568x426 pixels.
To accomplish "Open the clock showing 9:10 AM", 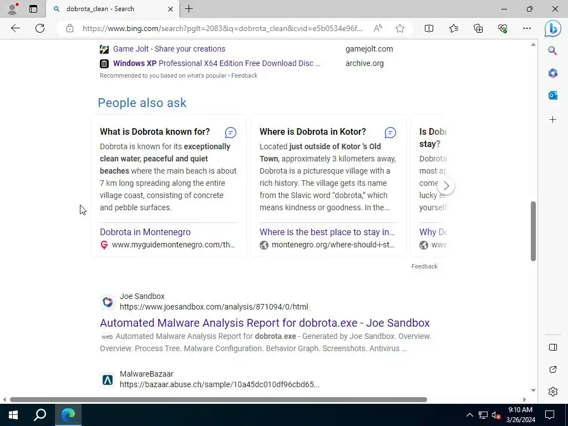I will [x=520, y=415].
